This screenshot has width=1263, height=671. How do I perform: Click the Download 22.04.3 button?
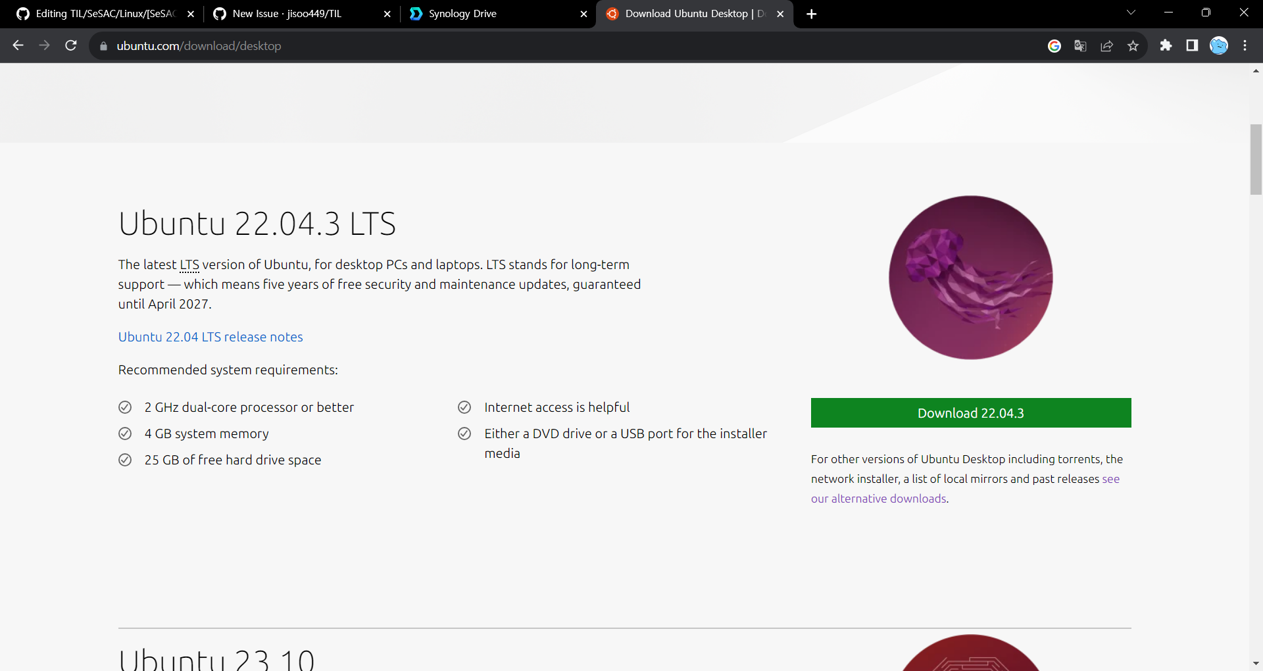pos(970,413)
